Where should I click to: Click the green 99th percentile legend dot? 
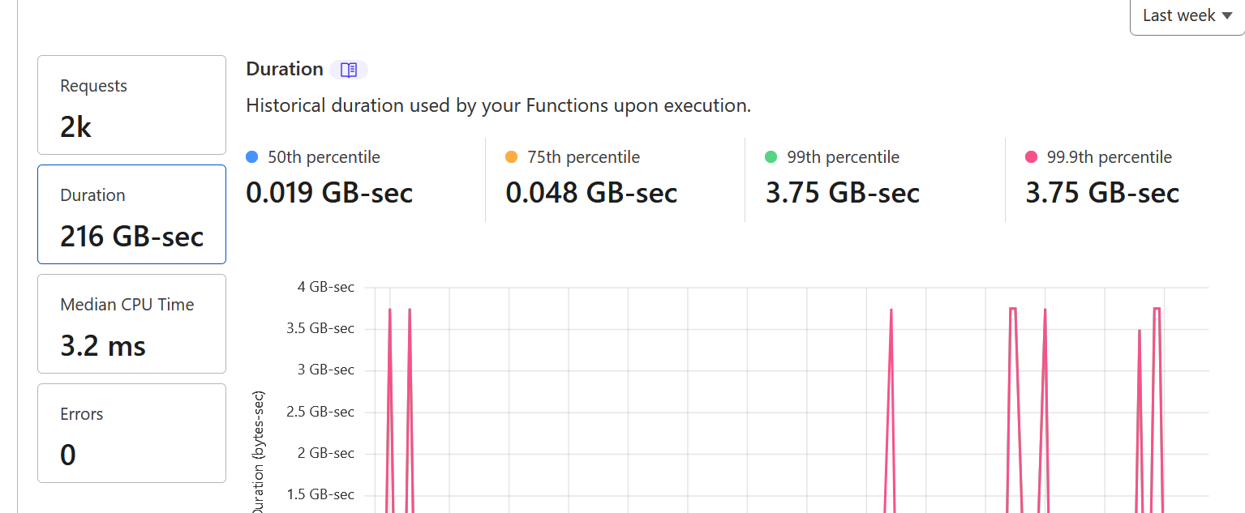772,156
